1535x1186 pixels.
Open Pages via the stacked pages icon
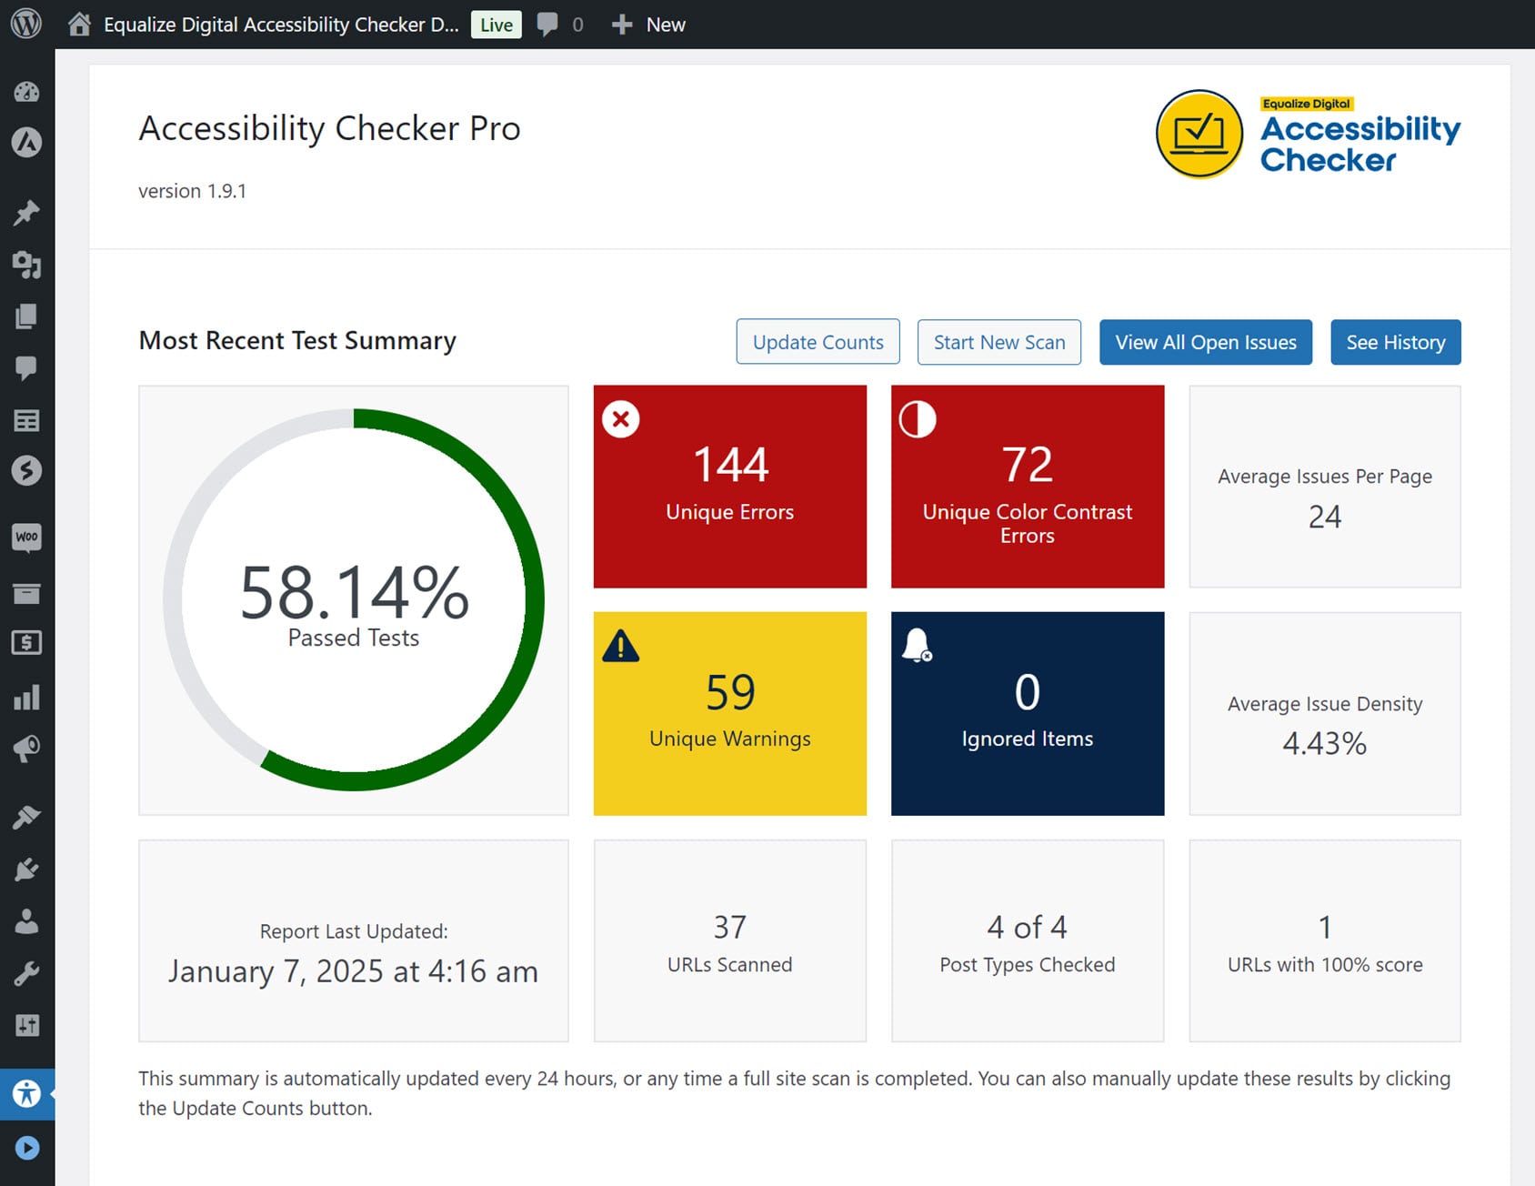pos(26,317)
